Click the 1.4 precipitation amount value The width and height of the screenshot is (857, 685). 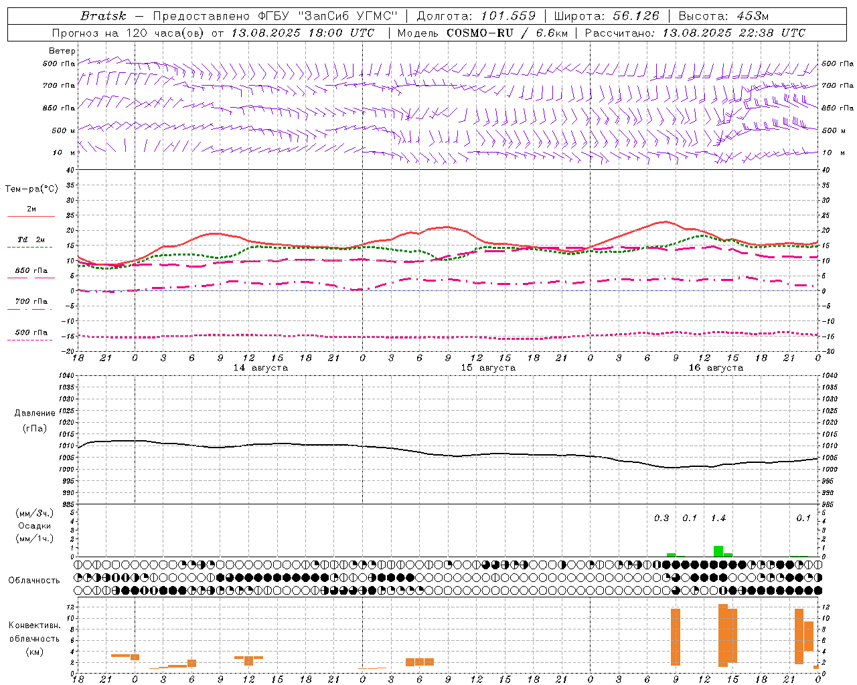[718, 518]
